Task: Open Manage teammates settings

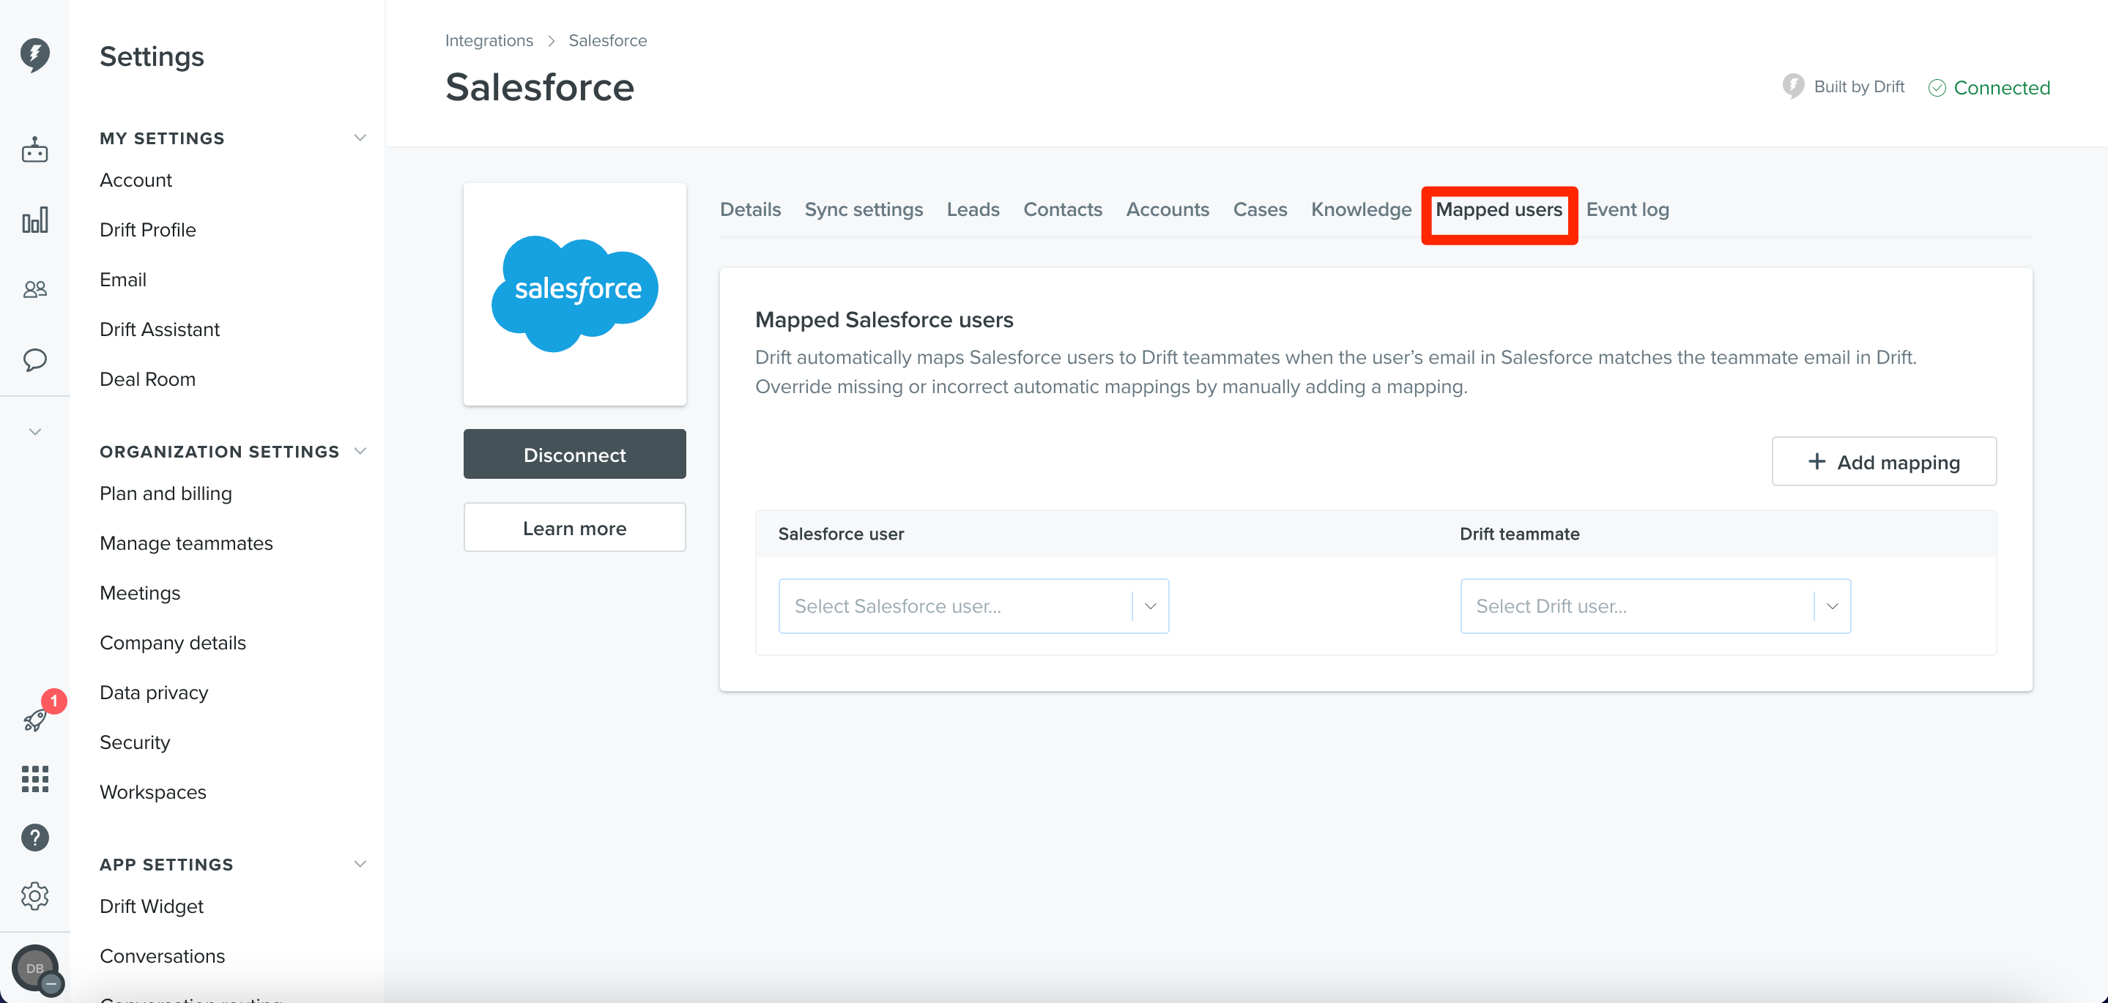Action: (x=186, y=543)
